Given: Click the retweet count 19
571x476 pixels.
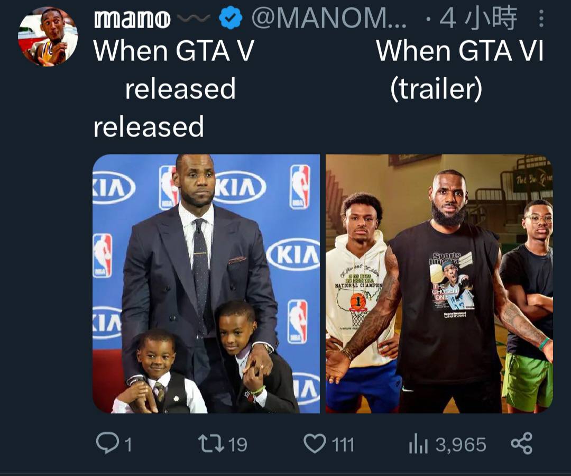Looking at the screenshot, I should [238, 445].
